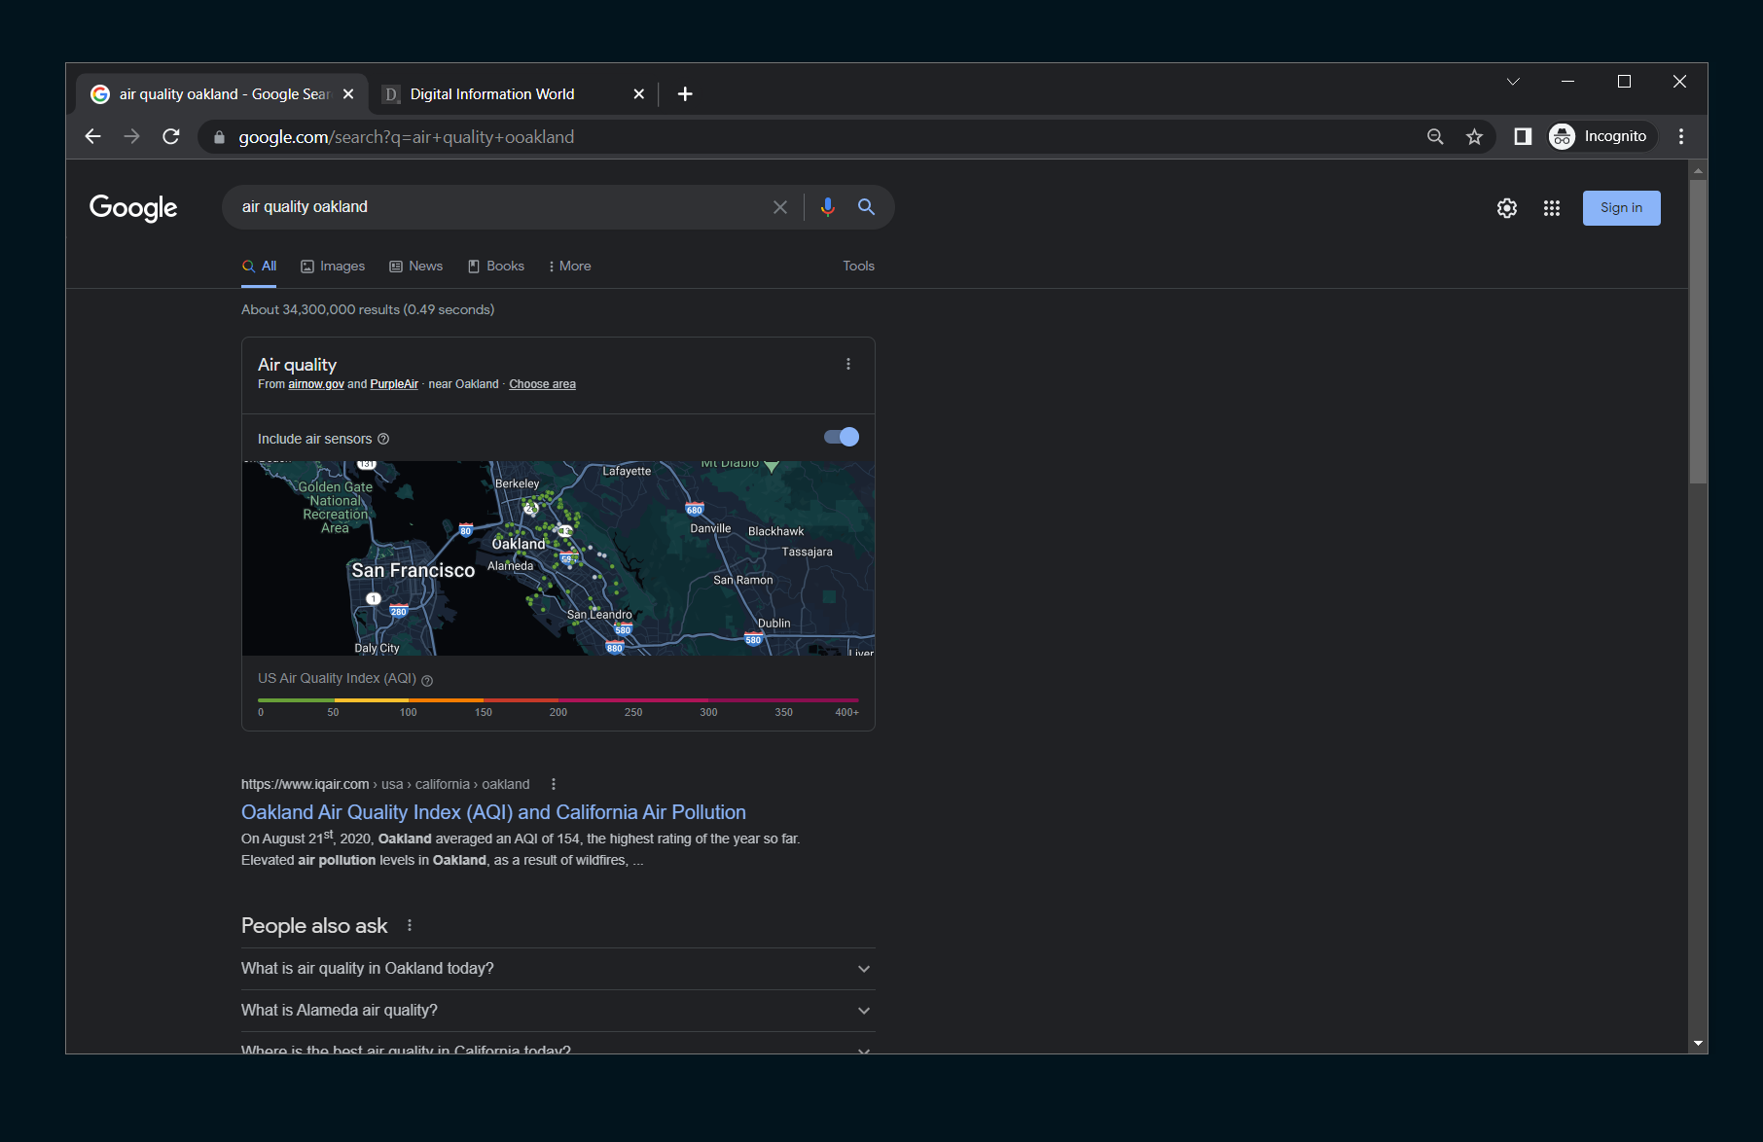Click the address bar URL
Screen dimensions: 1763x1142
(407, 137)
